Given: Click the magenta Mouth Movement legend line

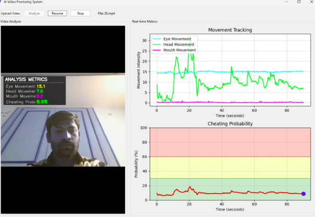Looking at the screenshot, I should (157, 50).
